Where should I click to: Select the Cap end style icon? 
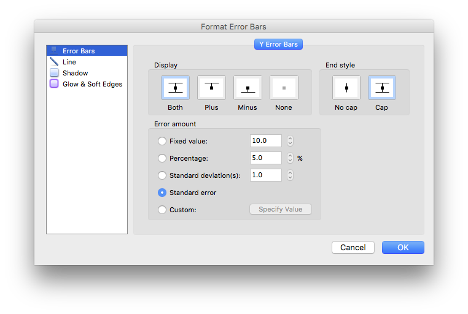382,88
